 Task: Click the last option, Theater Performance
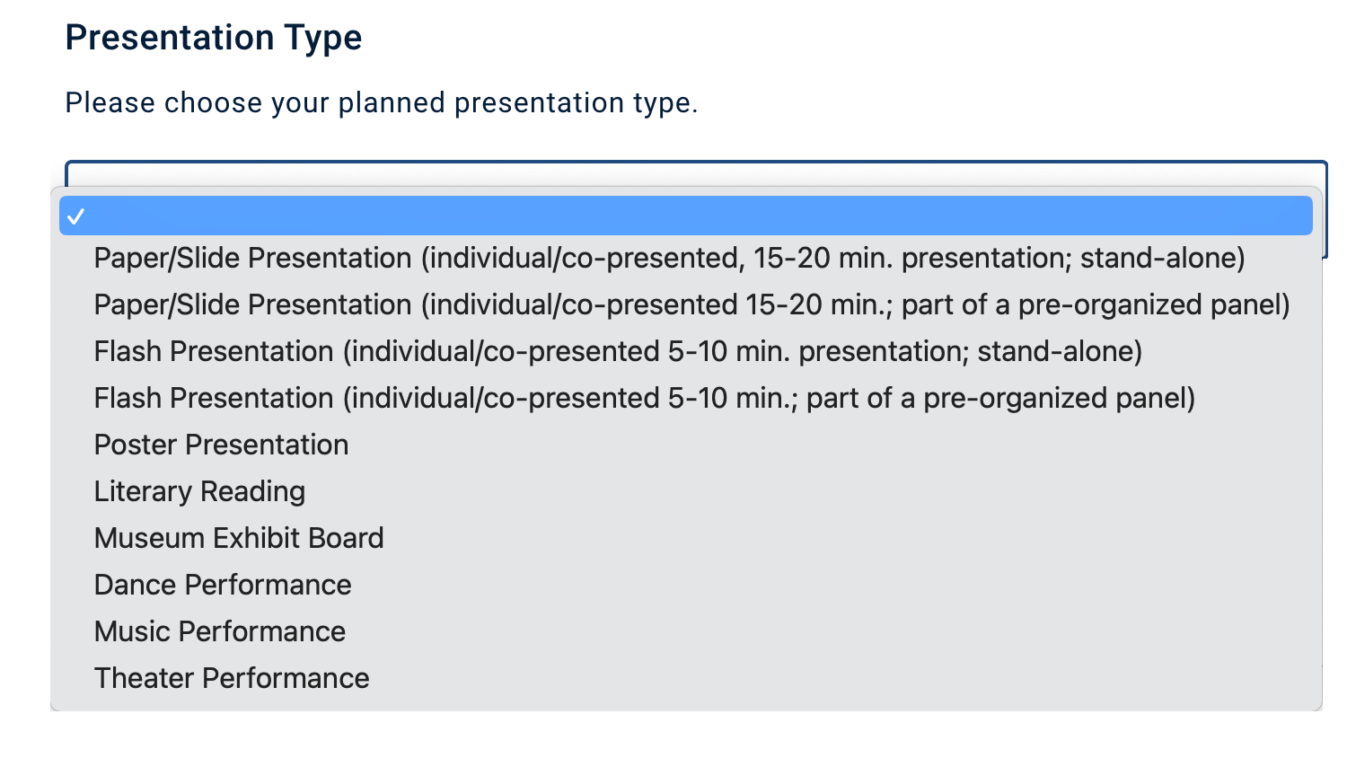(x=232, y=679)
